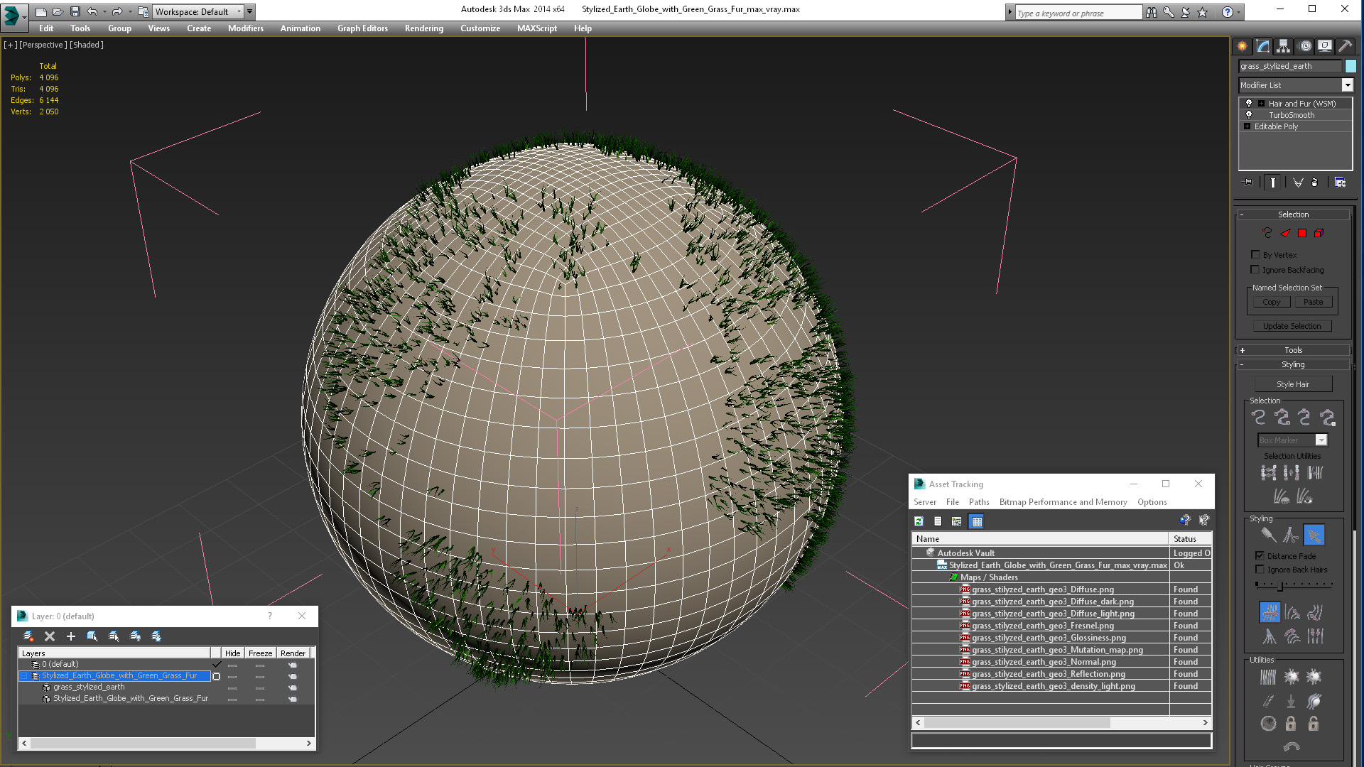1364x767 pixels.
Task: Click the Unlock hair utility icon
Action: pos(1314,724)
